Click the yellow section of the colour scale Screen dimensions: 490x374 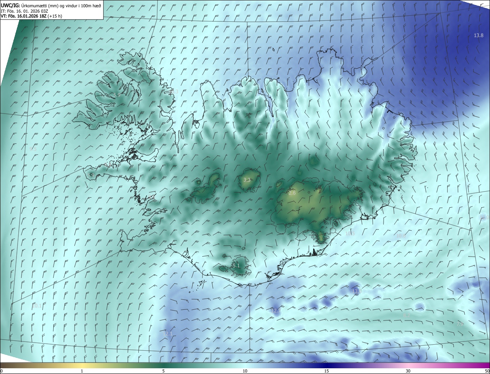click(x=82, y=365)
